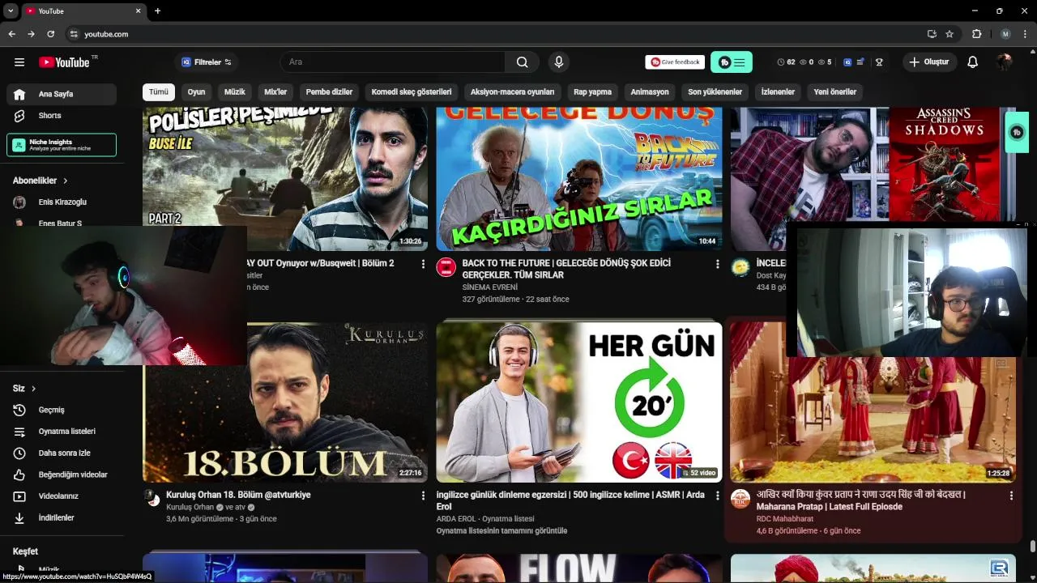Open the RDC Mahabharat channel avatar

[740, 499]
